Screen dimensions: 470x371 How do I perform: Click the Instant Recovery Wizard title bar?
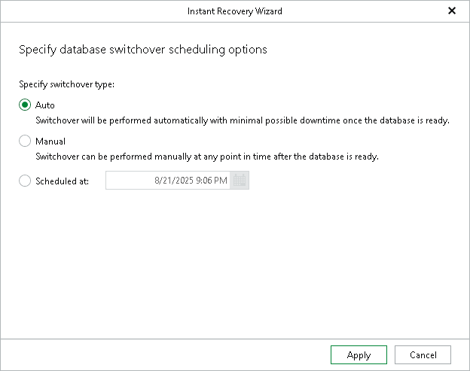235,11
